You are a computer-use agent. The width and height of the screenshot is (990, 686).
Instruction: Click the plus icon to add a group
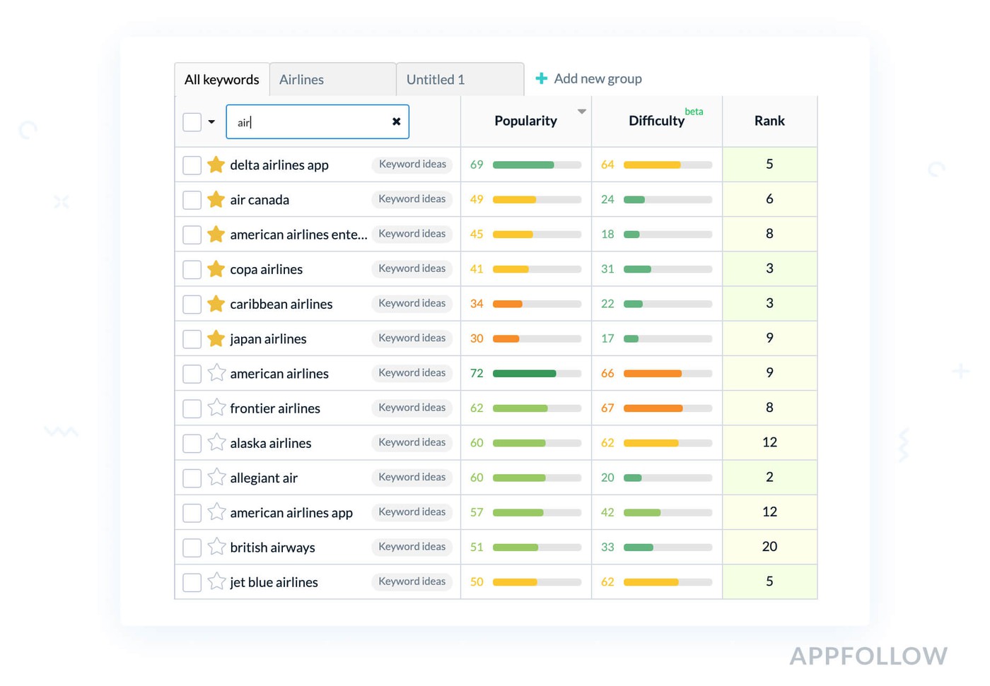coord(541,78)
